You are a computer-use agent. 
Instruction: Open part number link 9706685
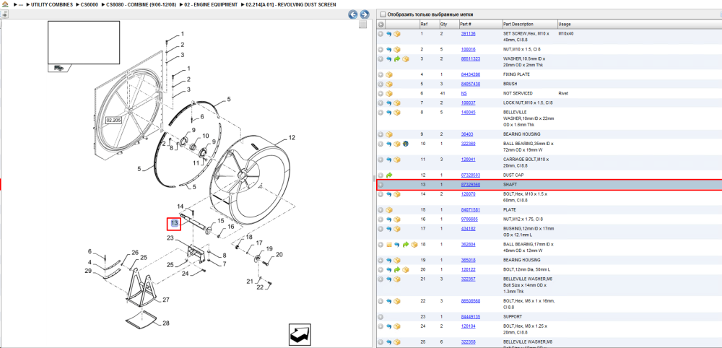469,219
